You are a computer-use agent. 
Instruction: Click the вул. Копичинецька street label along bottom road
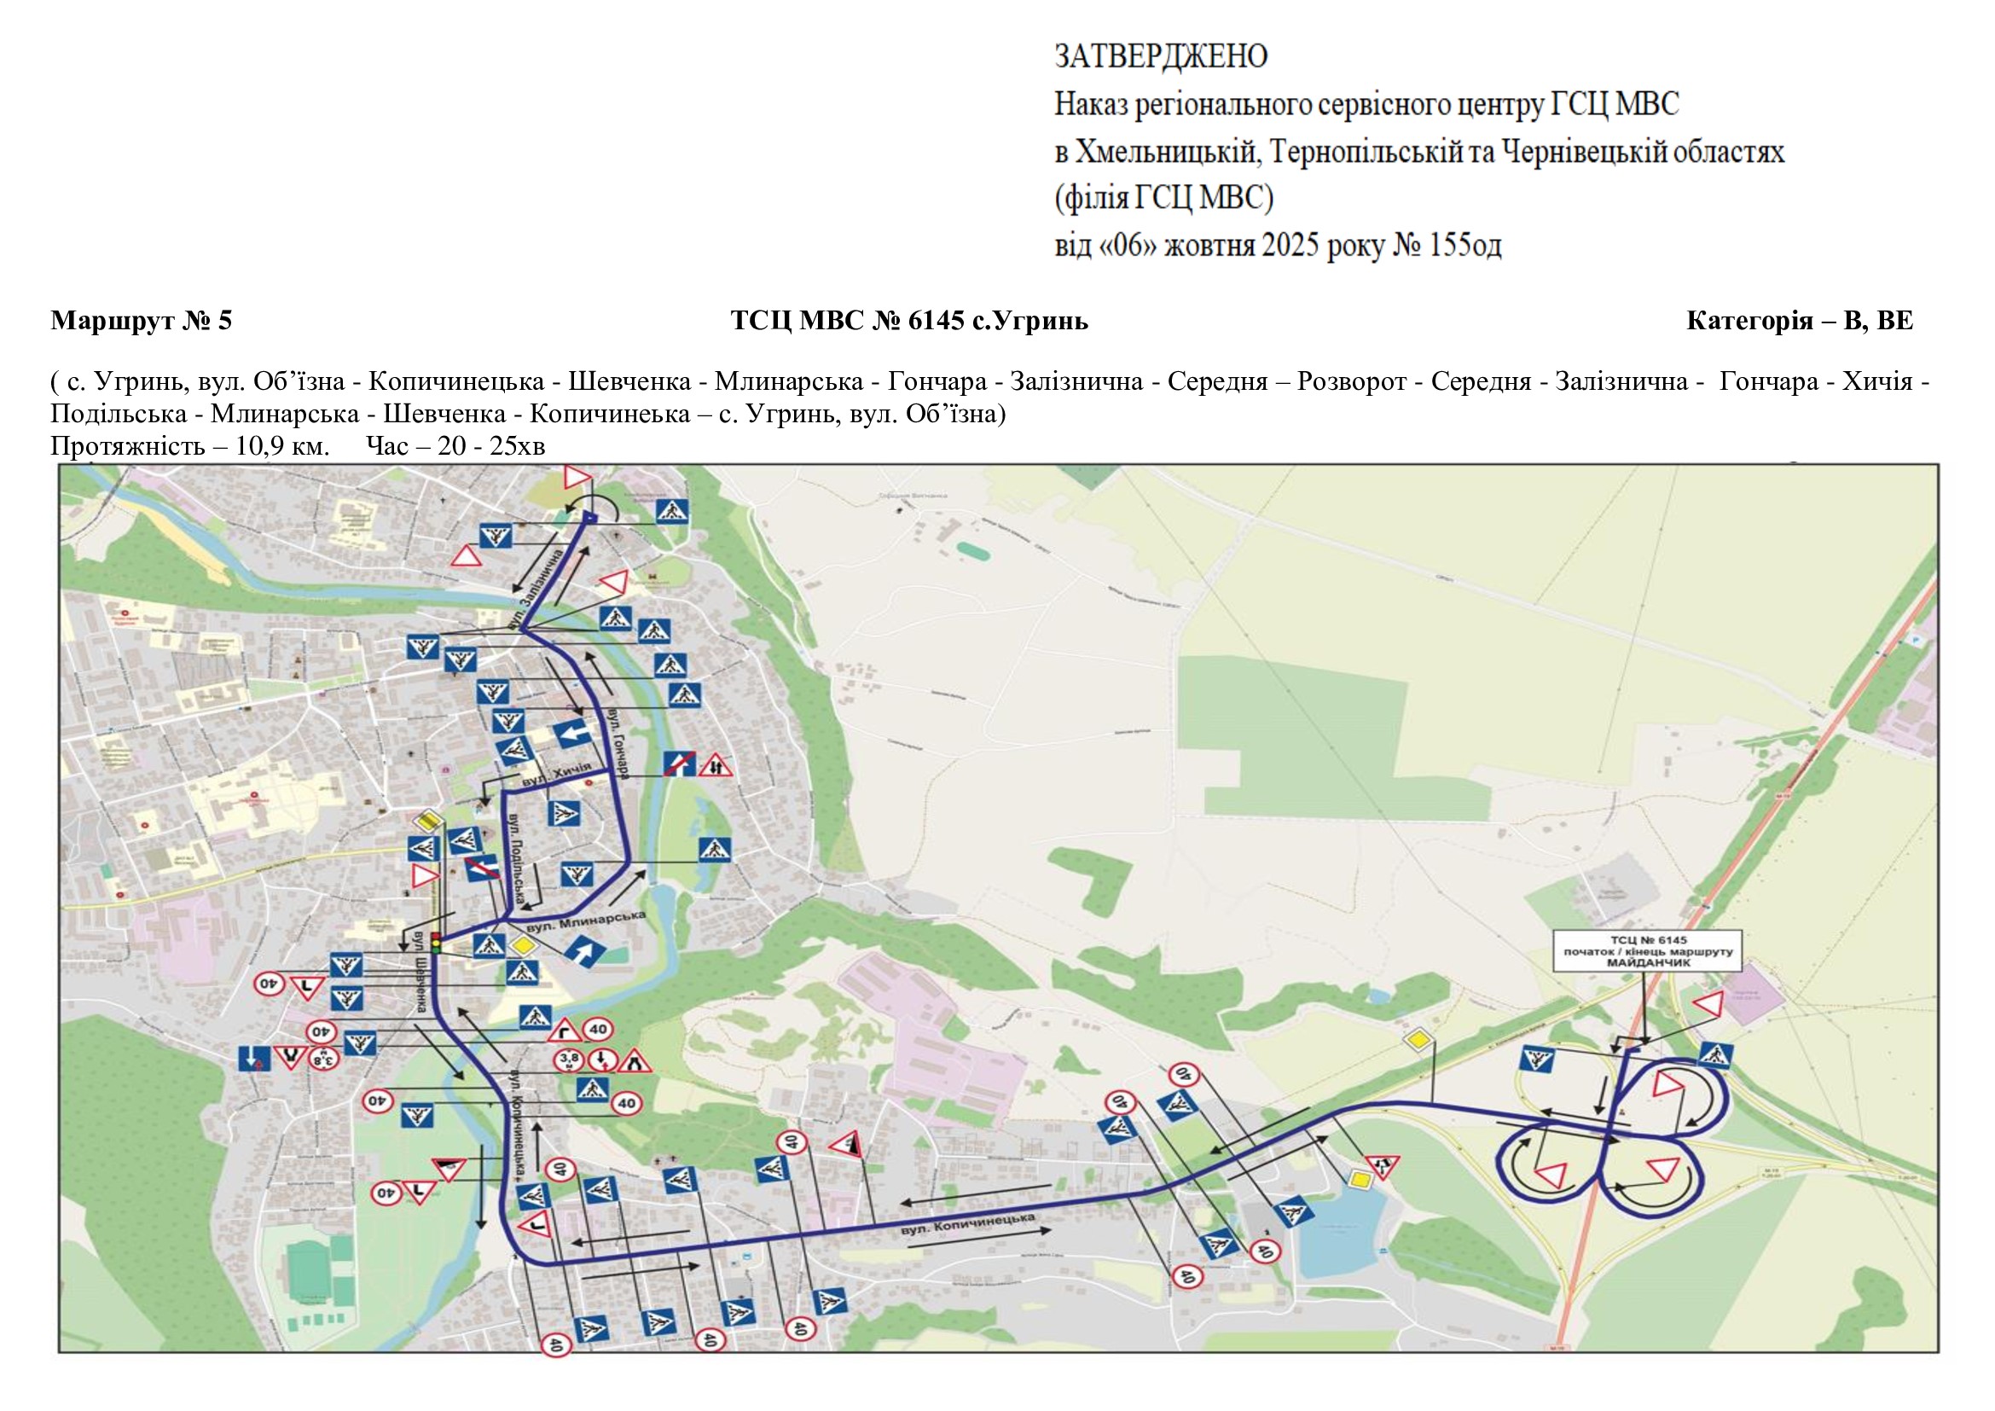point(967,1224)
